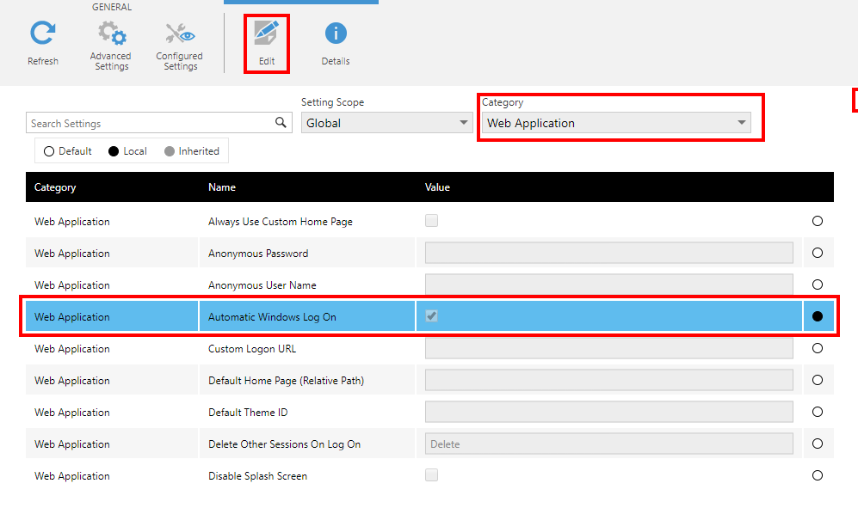Toggle Automatic Windows Log On checkbox
858x514 pixels.
click(x=432, y=316)
